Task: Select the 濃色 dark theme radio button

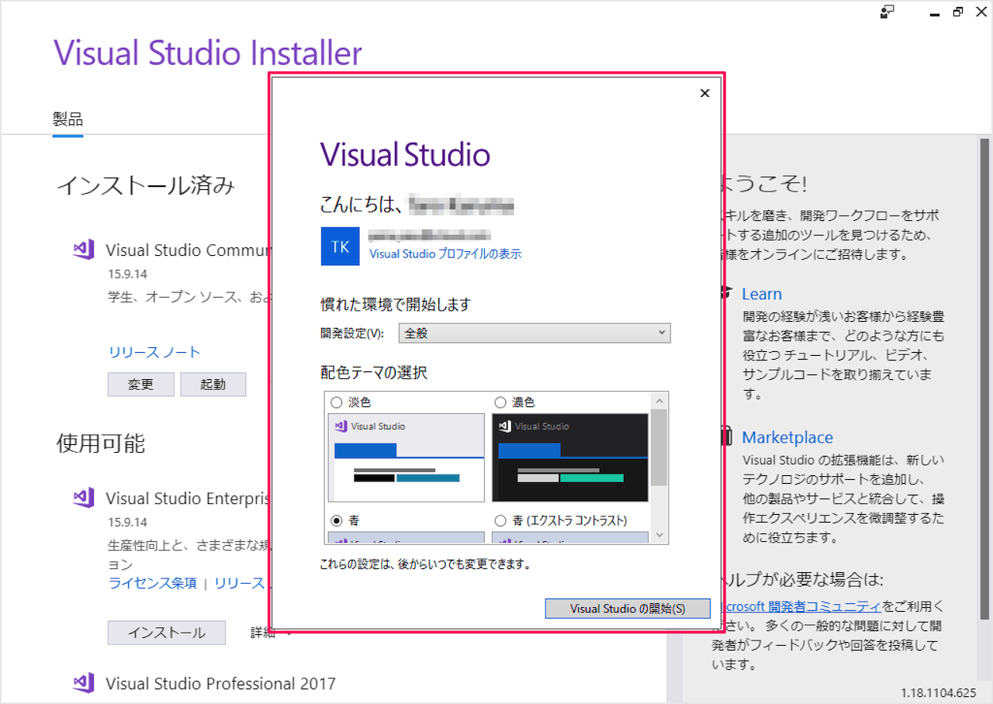Action: [x=500, y=402]
